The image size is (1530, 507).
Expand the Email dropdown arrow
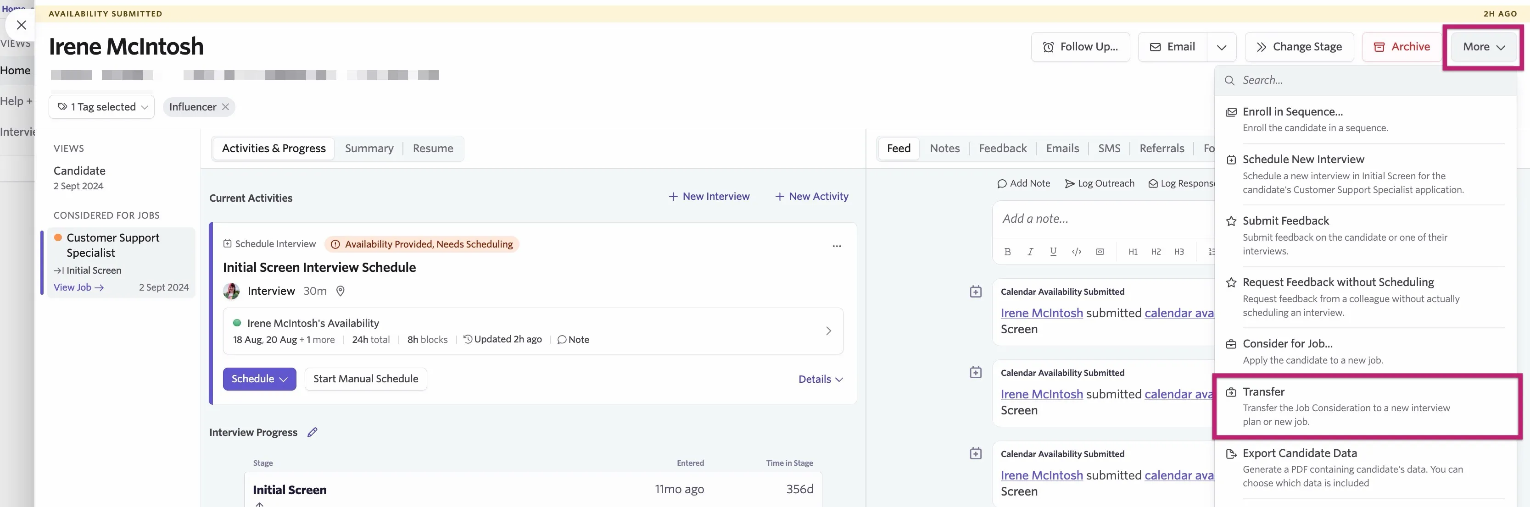1221,47
